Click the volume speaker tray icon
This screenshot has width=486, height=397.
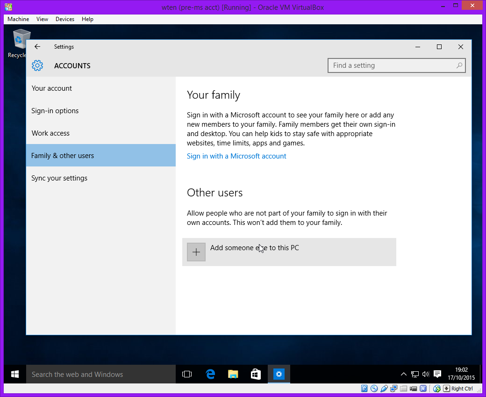pyautogui.click(x=426, y=374)
